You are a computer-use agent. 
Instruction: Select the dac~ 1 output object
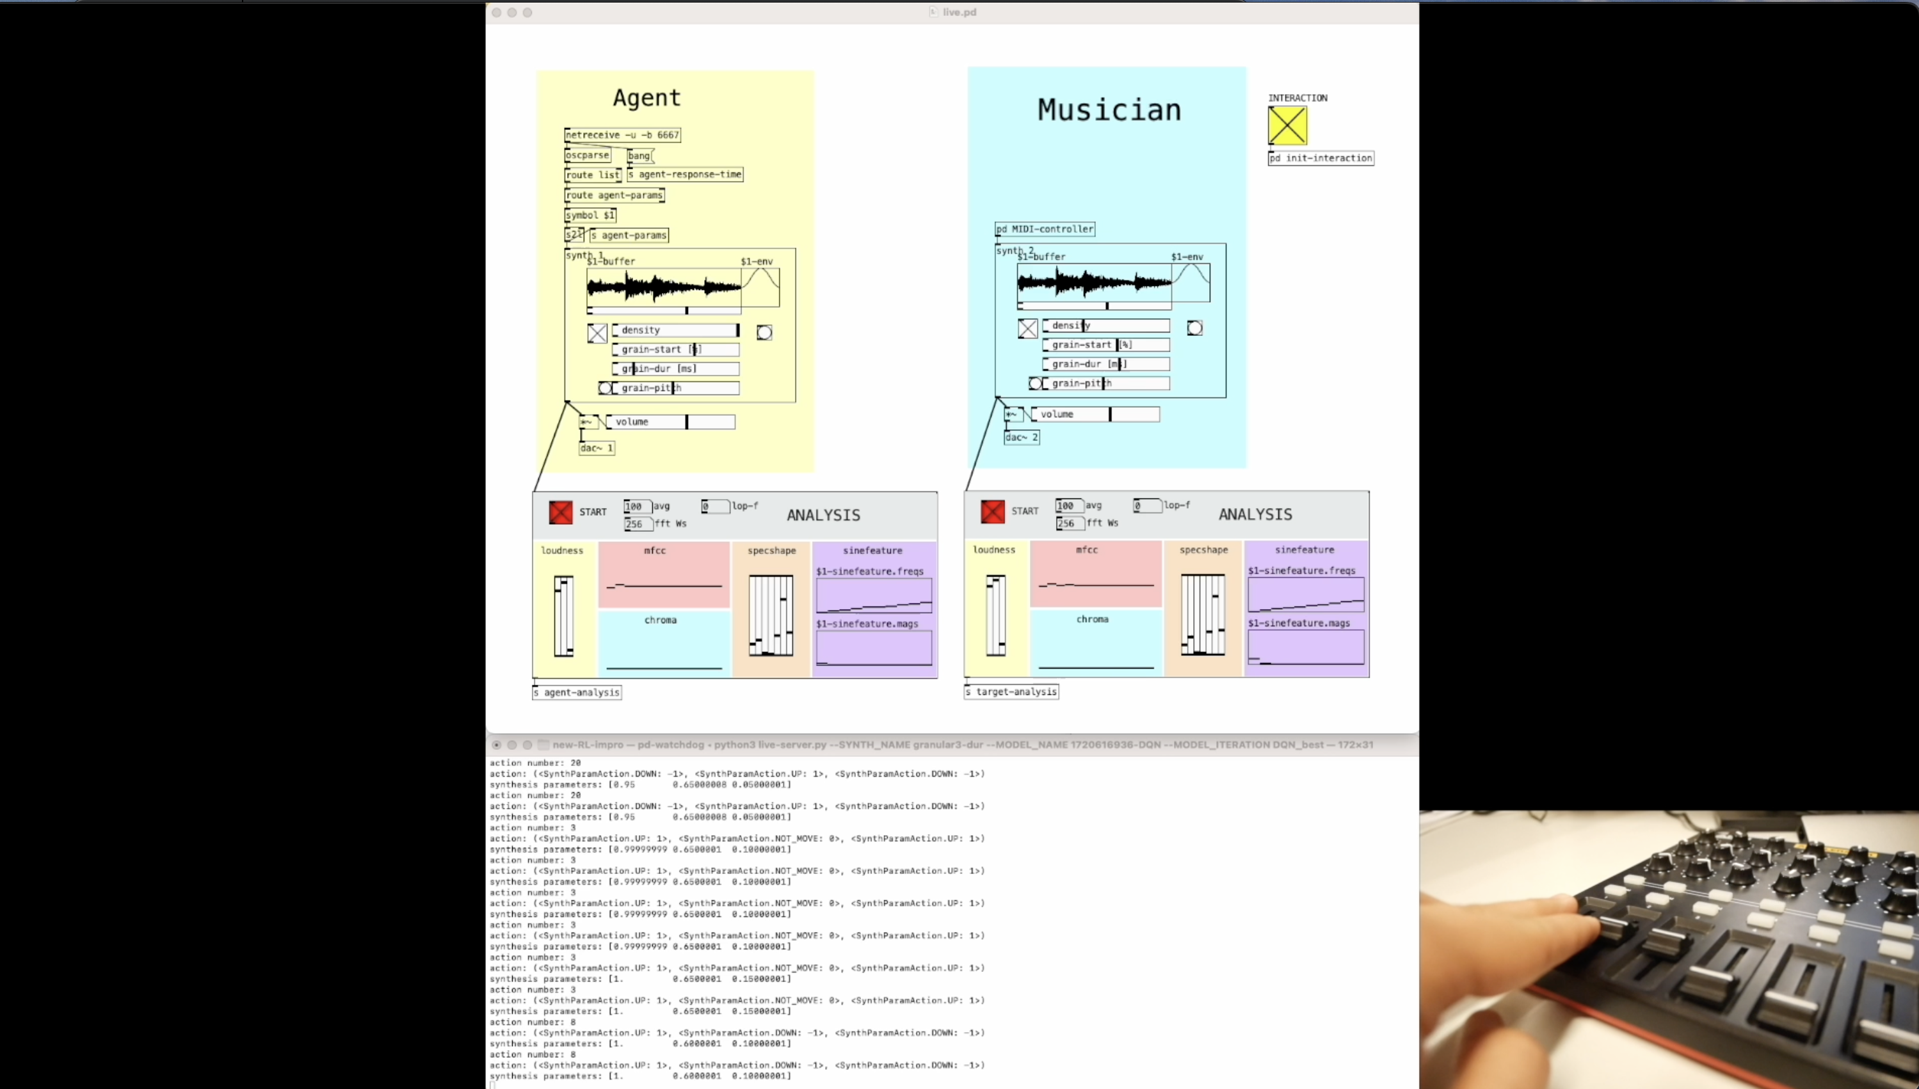[597, 448]
